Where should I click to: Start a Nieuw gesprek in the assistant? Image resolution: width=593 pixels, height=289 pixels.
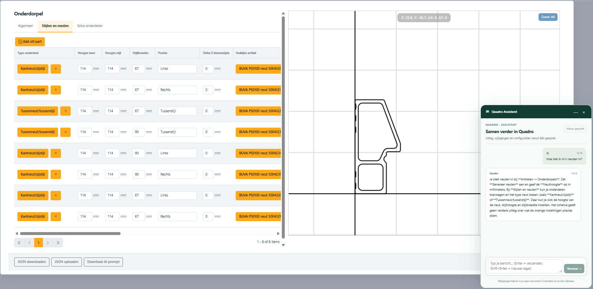tap(575, 129)
